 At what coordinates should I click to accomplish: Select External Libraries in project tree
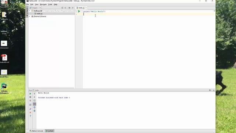point(40,16)
